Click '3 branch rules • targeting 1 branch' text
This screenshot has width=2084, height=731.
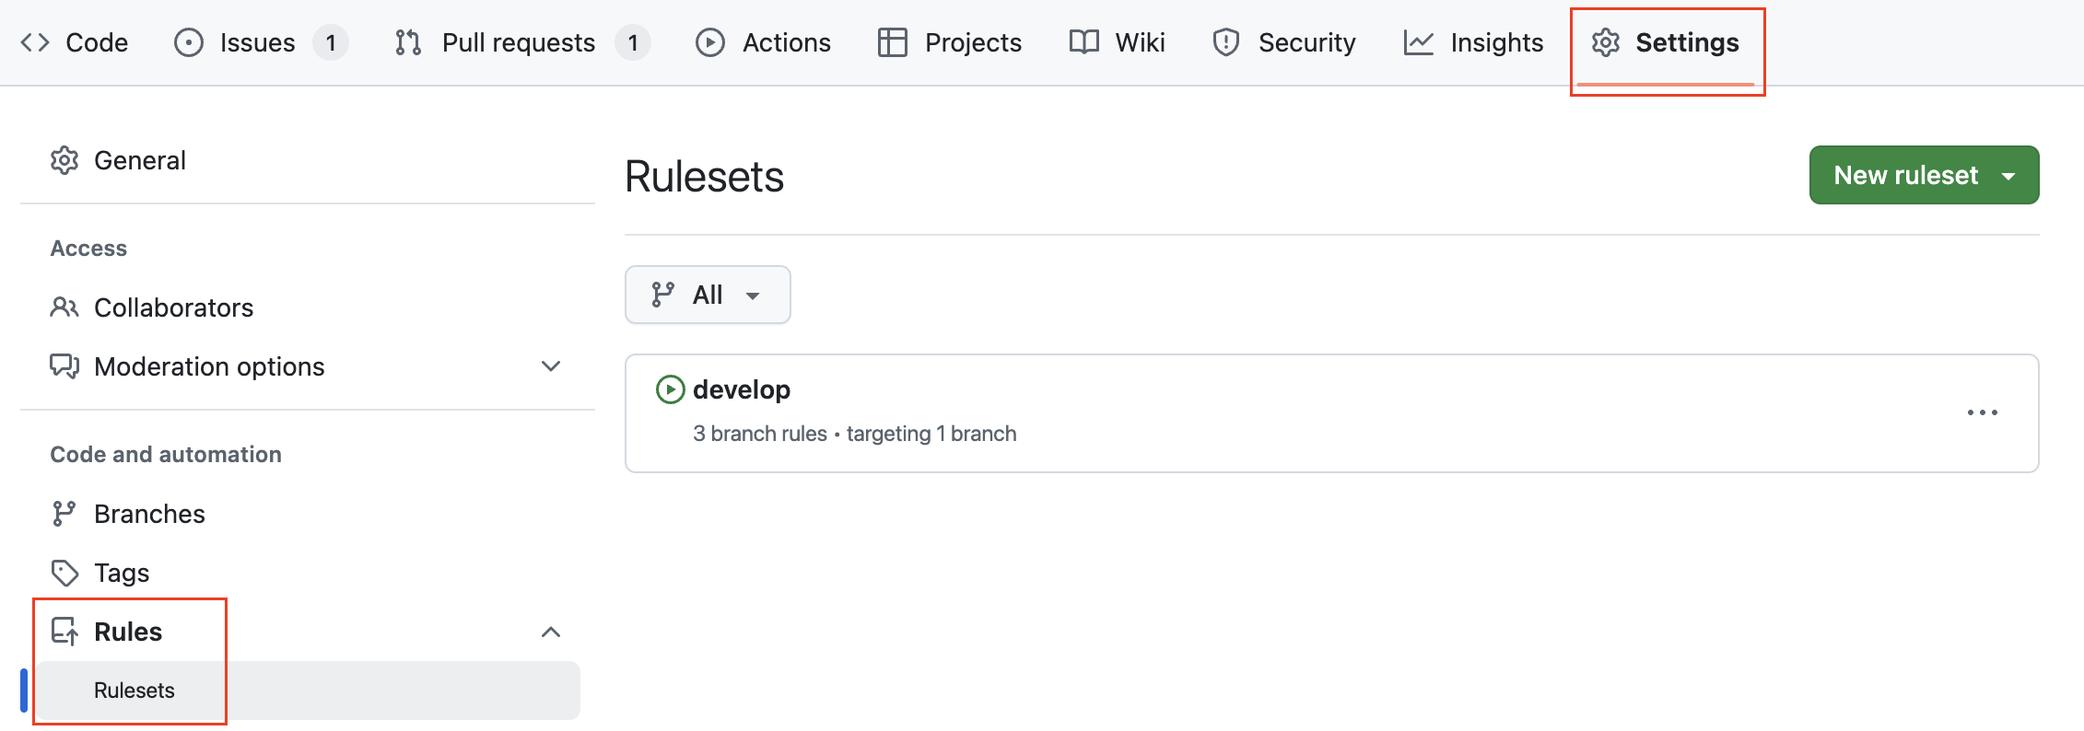pos(854,434)
